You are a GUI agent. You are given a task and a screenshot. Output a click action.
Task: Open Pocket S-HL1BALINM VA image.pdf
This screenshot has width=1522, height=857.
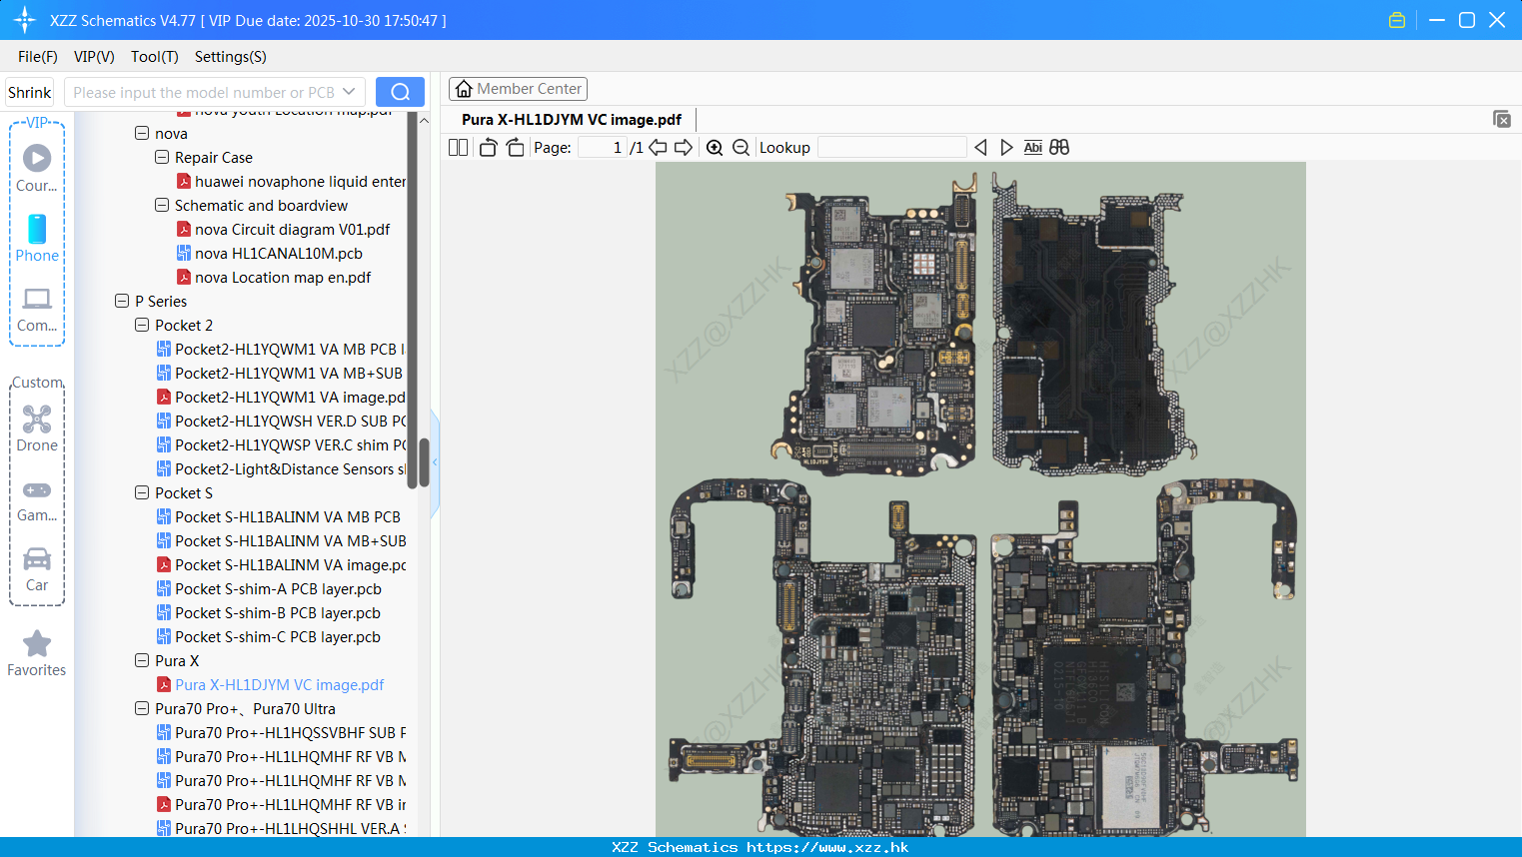click(281, 564)
